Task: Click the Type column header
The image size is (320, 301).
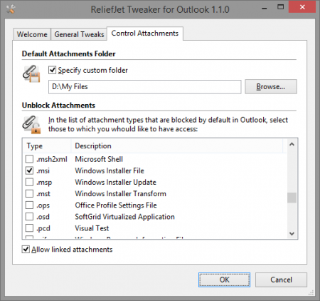Action: point(47,146)
